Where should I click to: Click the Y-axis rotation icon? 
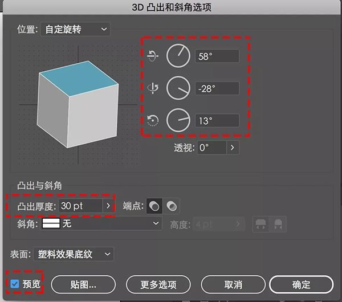click(153, 88)
